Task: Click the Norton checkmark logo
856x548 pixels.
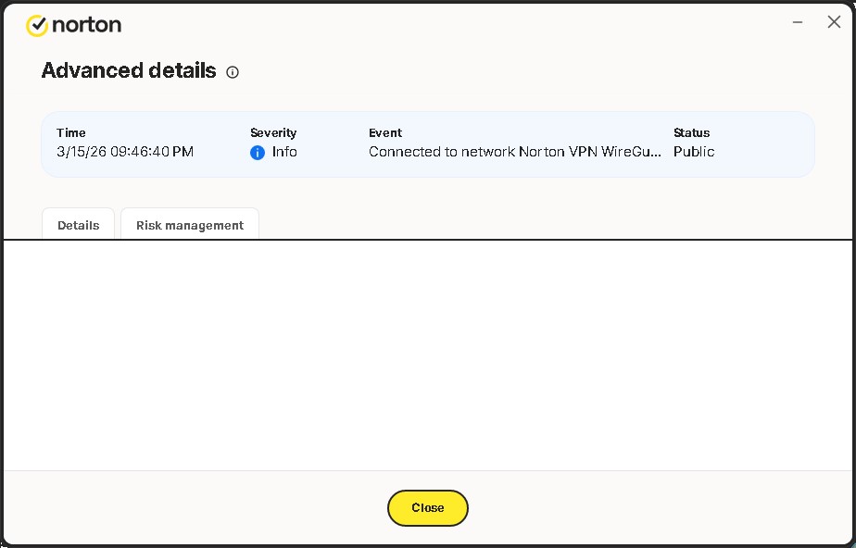Action: pos(37,25)
